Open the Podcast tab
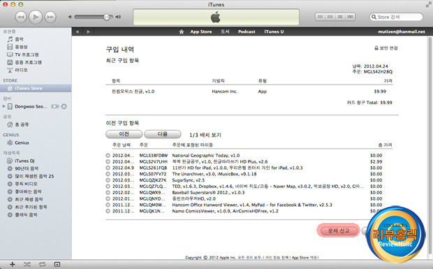433x269 pixels. [247, 31]
